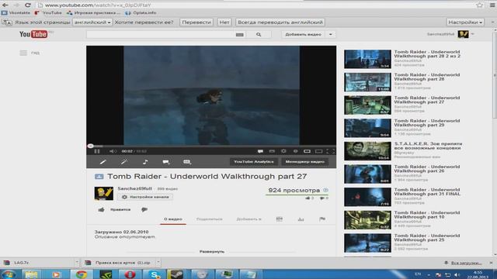Pause the video playback
Viewport: 497px width, 279px height.
(97, 151)
